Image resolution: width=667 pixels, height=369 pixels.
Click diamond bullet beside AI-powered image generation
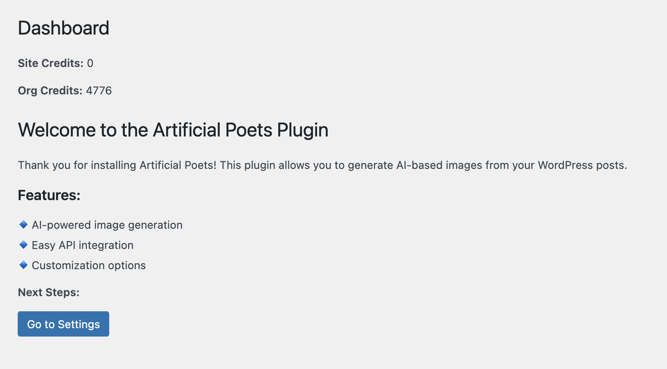(x=24, y=225)
